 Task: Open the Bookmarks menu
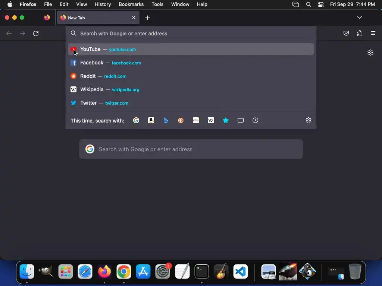pos(131,4)
